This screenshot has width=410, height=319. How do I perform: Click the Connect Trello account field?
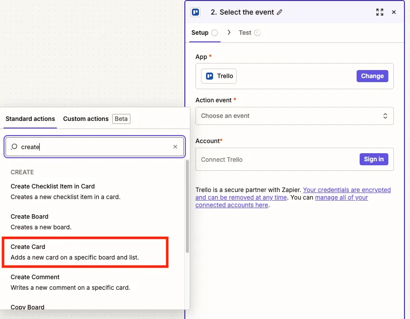(x=295, y=159)
